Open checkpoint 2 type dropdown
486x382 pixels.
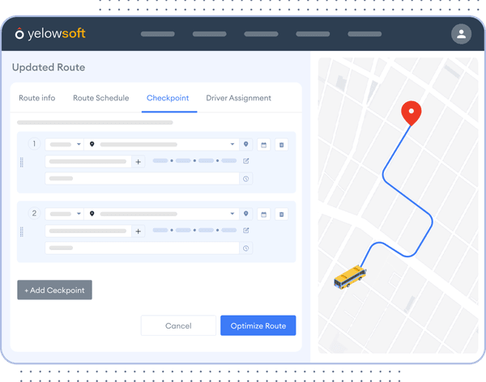tap(65, 214)
